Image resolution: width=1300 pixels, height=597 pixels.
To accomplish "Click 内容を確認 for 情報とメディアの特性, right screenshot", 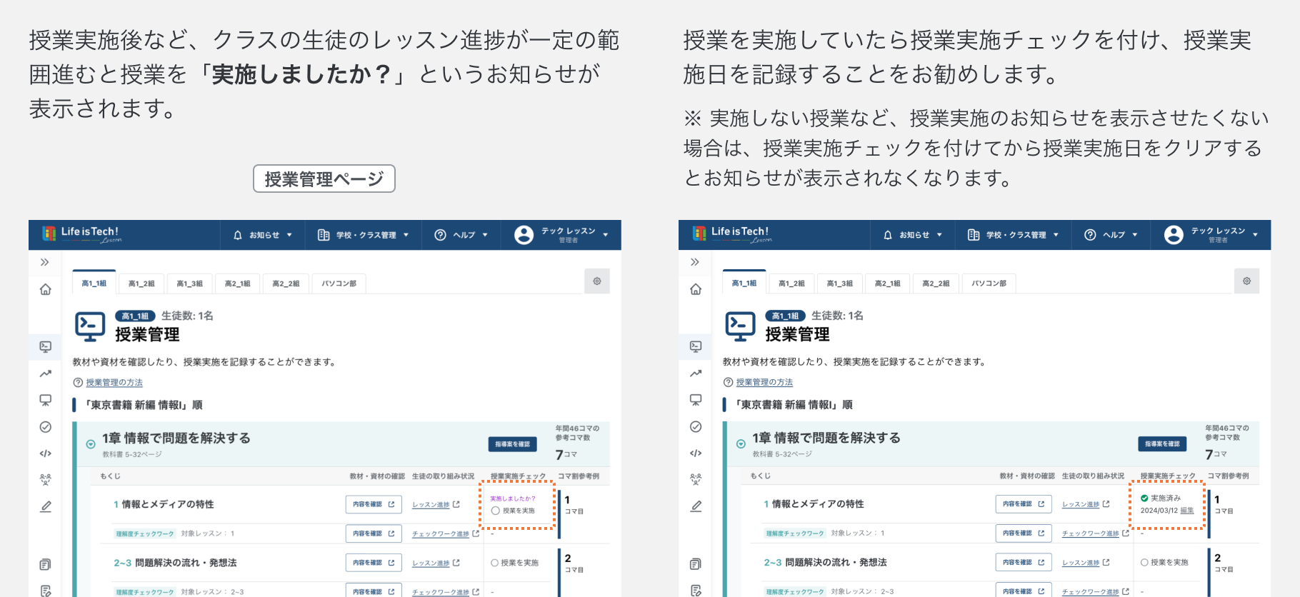I will pyautogui.click(x=1024, y=504).
